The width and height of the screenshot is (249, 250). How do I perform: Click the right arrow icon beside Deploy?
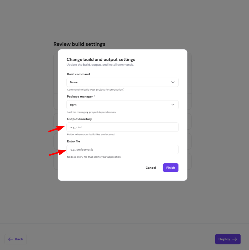pos(235,239)
